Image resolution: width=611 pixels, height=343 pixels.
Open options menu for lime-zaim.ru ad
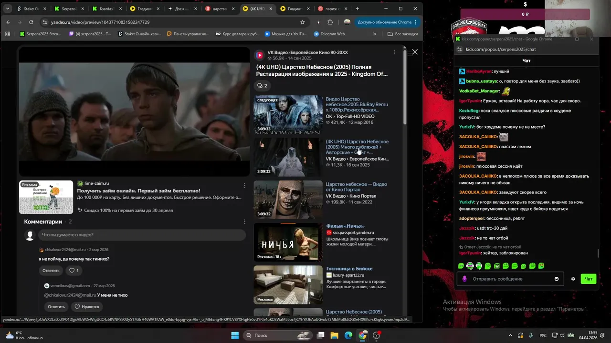[x=245, y=185]
